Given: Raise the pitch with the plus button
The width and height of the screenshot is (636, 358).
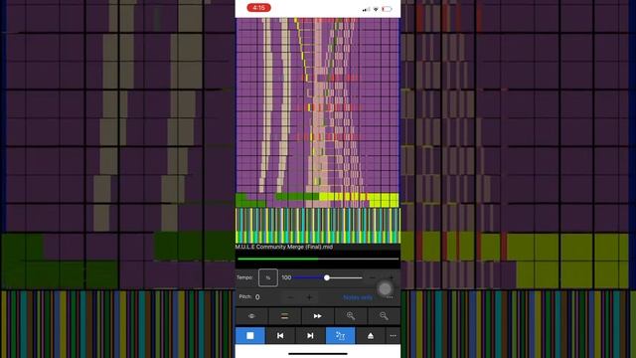Looking at the screenshot, I should [x=309, y=297].
